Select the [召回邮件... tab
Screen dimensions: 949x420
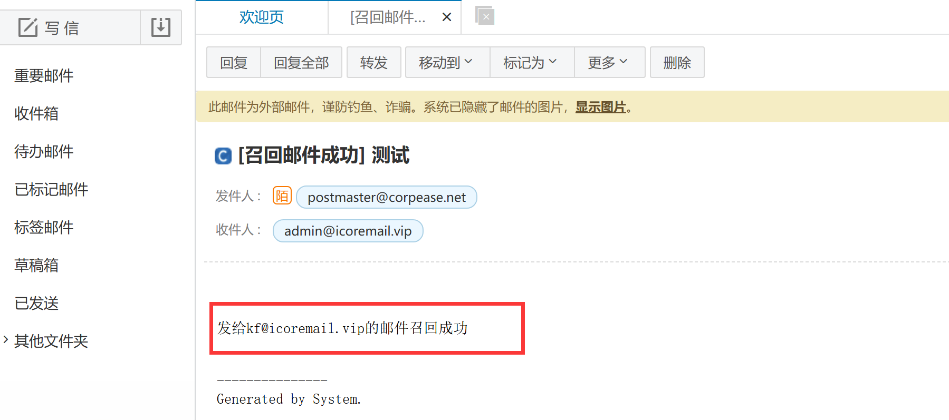388,17
